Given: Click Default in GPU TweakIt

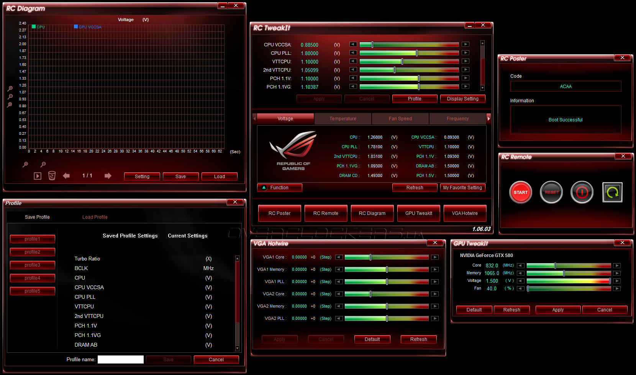Looking at the screenshot, I should [474, 310].
